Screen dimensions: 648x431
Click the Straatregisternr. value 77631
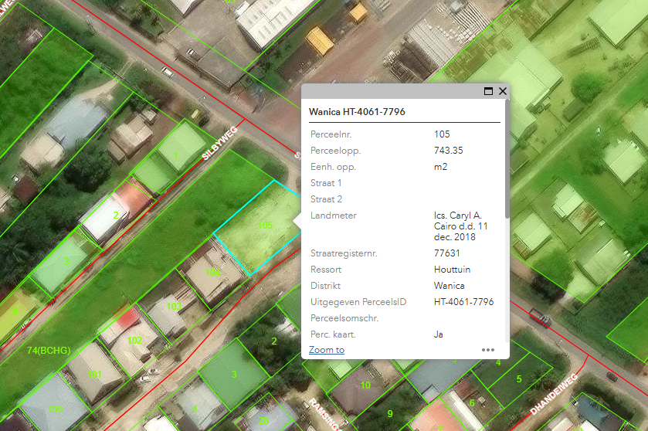447,253
